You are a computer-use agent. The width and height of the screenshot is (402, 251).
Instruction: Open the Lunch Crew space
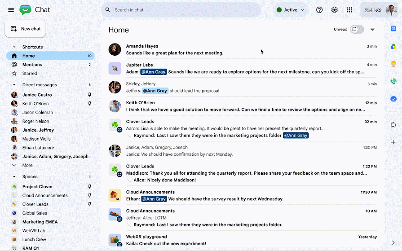(x=50, y=239)
